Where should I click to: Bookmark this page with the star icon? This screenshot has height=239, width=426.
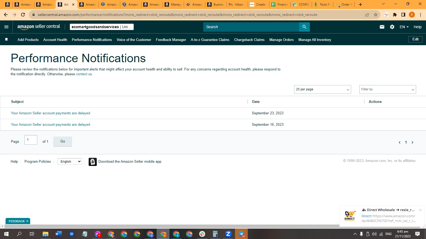click(x=376, y=15)
